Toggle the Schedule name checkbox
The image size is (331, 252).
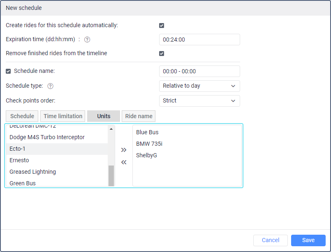click(x=8, y=71)
